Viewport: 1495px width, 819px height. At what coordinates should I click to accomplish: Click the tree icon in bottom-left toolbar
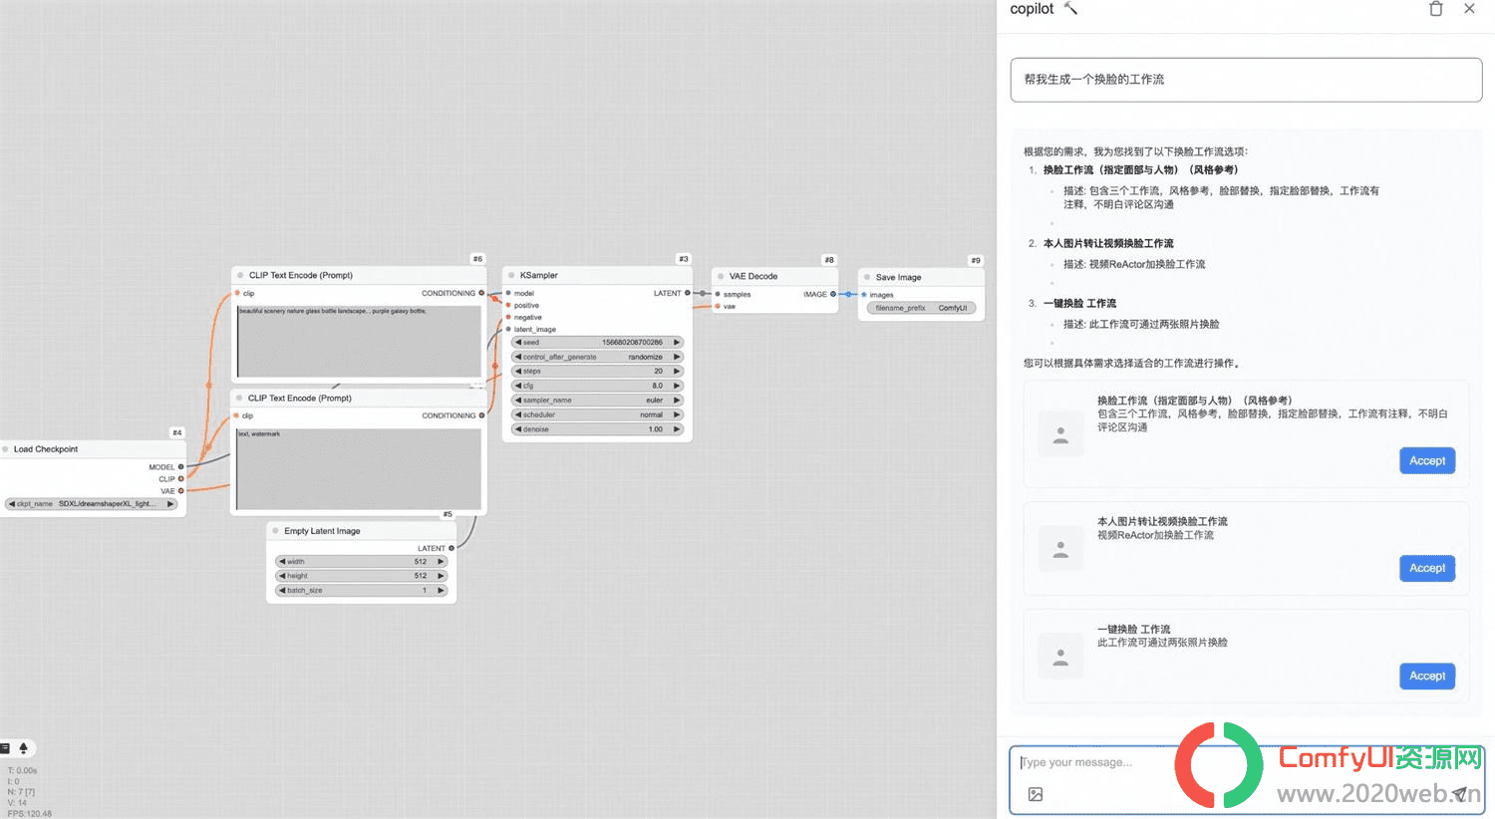click(23, 748)
